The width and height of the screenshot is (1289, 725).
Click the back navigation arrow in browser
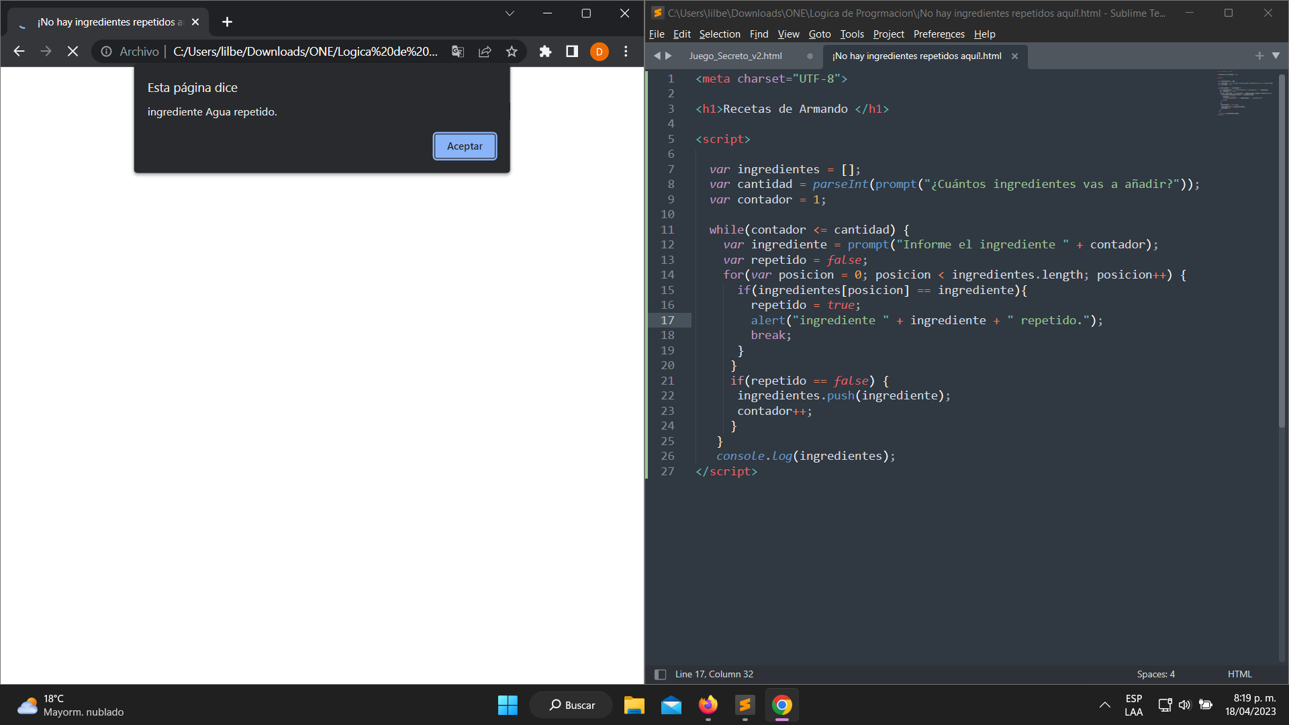19,50
